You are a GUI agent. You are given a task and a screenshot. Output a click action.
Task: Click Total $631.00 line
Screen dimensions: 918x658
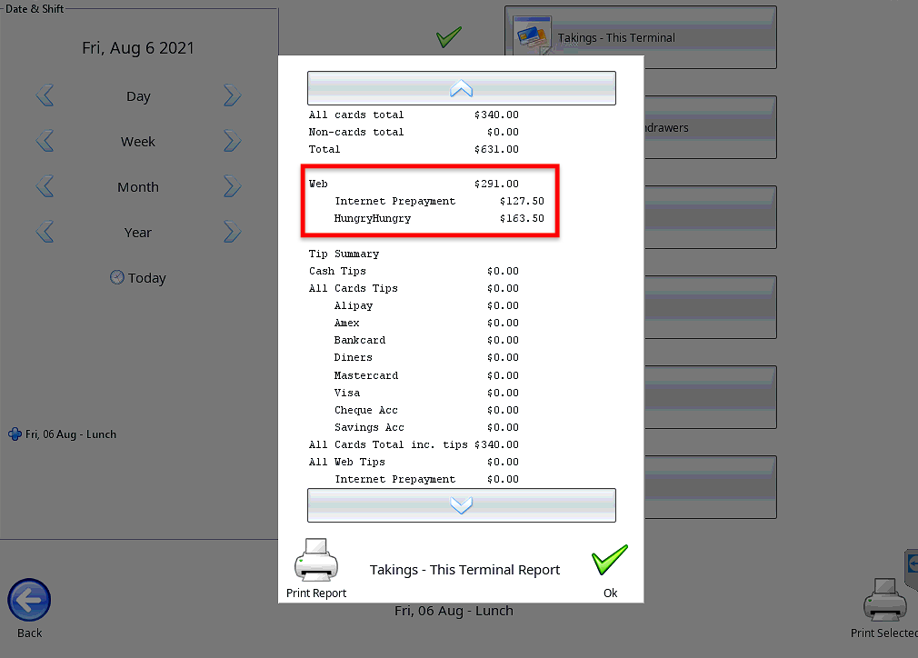point(414,149)
